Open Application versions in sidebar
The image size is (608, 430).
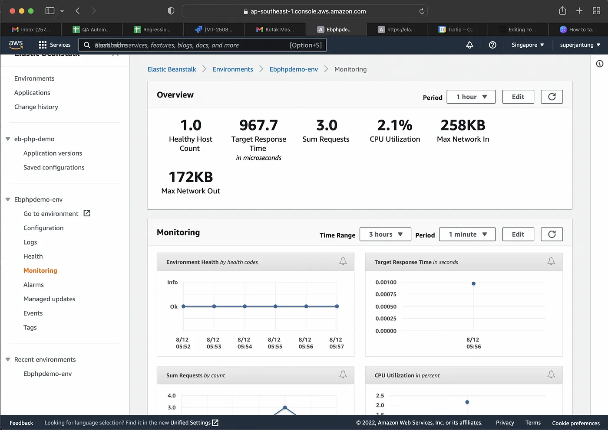point(53,153)
